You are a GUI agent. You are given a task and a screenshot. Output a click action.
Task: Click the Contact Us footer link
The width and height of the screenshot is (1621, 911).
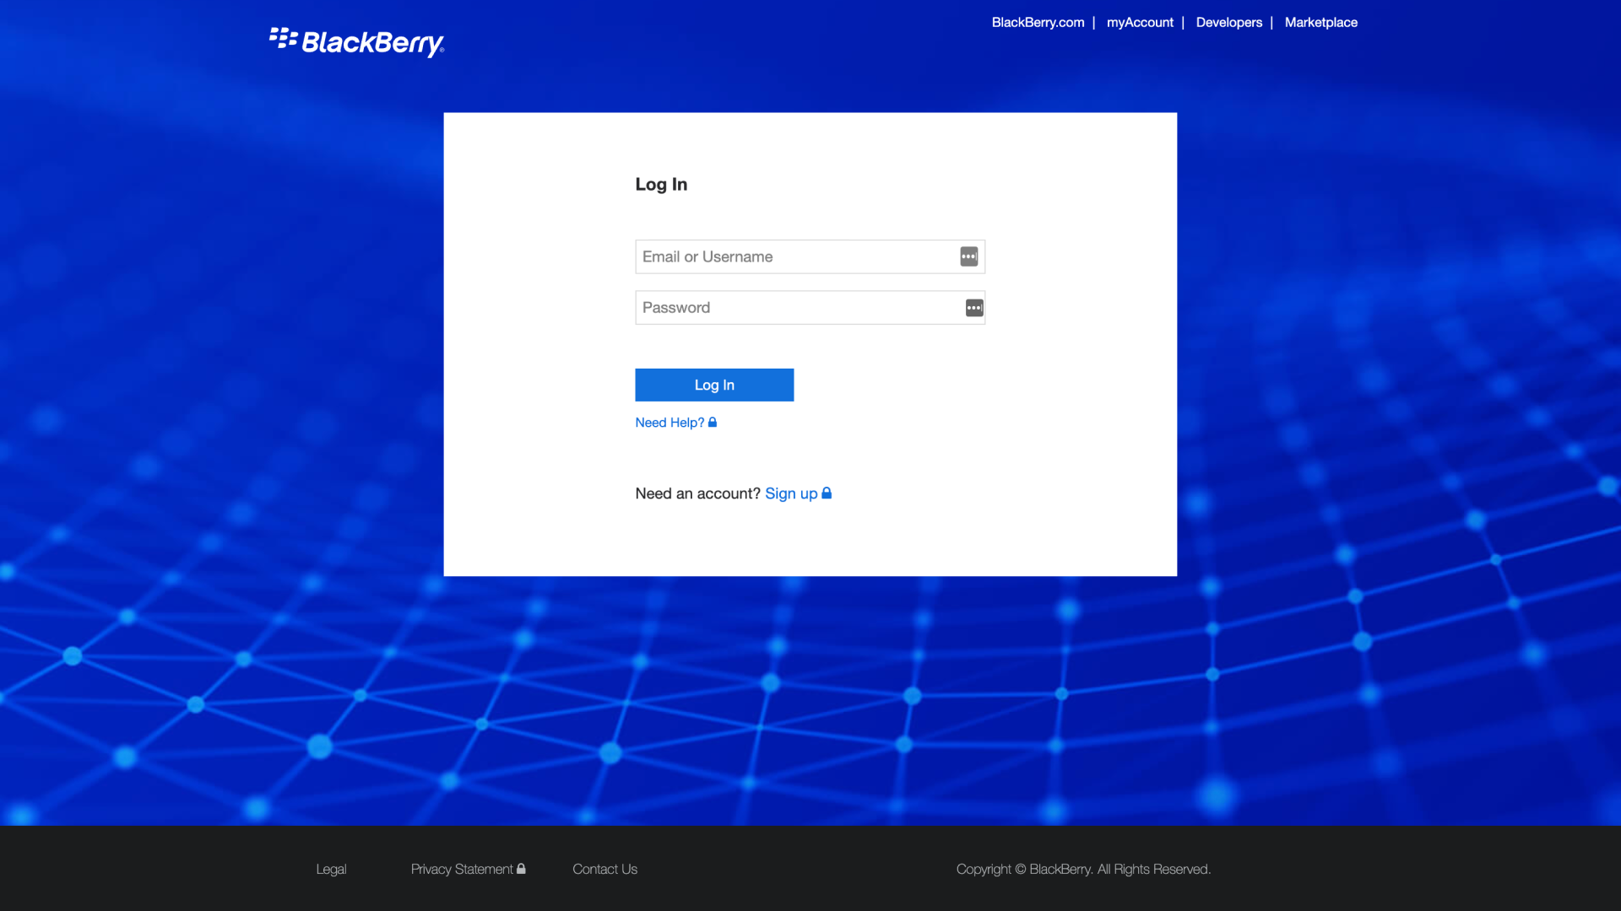pyautogui.click(x=604, y=869)
